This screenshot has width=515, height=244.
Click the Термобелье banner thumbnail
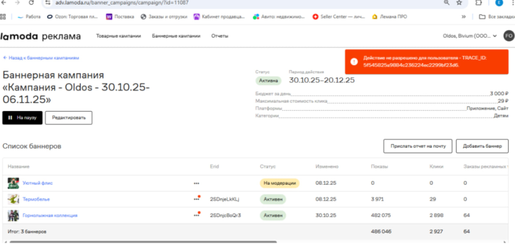[14, 199]
